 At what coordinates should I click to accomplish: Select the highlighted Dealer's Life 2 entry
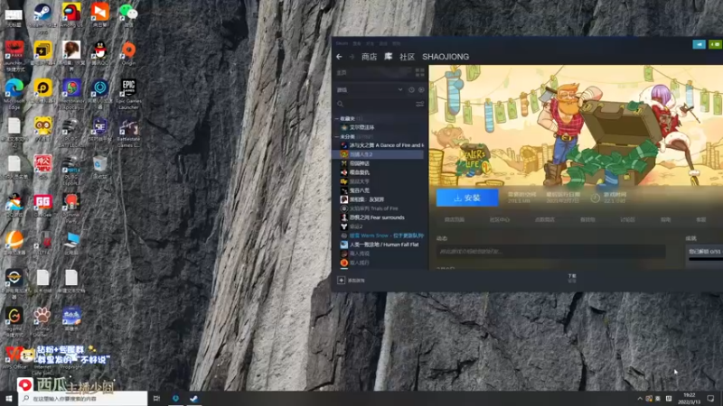coord(378,154)
